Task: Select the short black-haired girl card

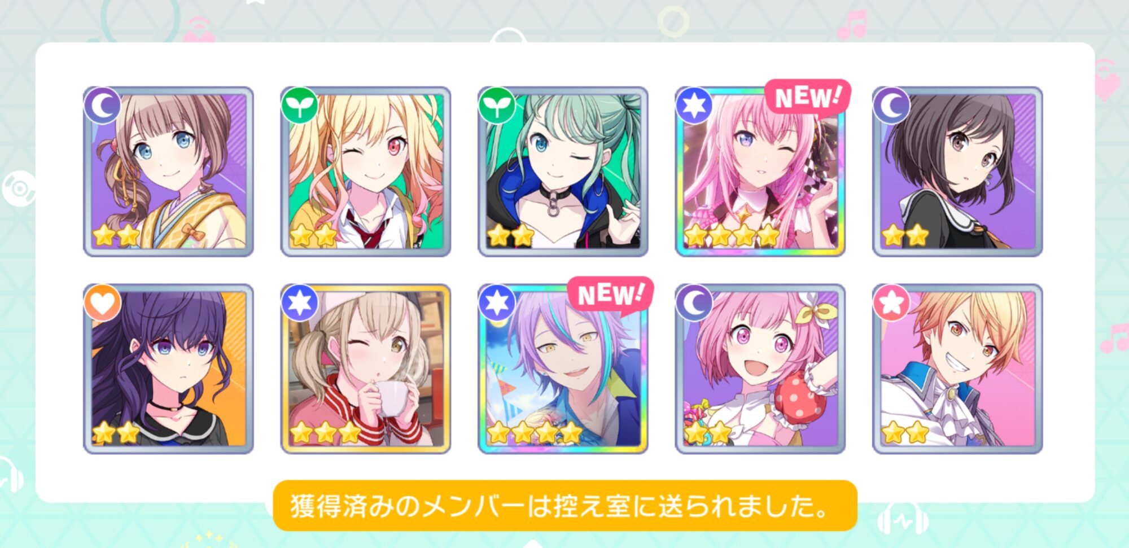Action: click(x=957, y=172)
